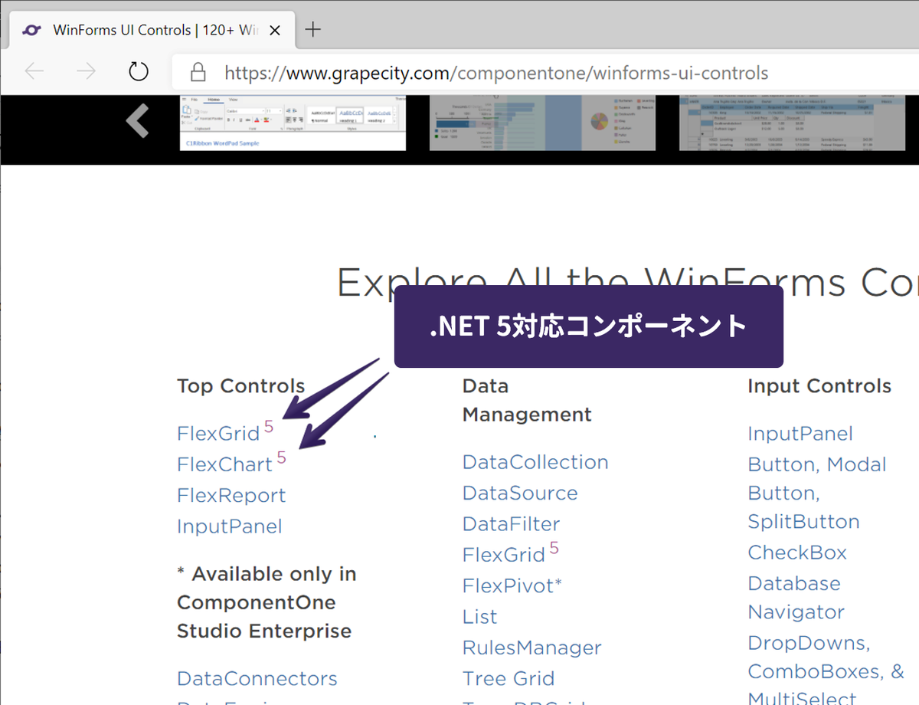This screenshot has width=919, height=705.
Task: Click the Top Controls heading
Action: click(x=241, y=385)
